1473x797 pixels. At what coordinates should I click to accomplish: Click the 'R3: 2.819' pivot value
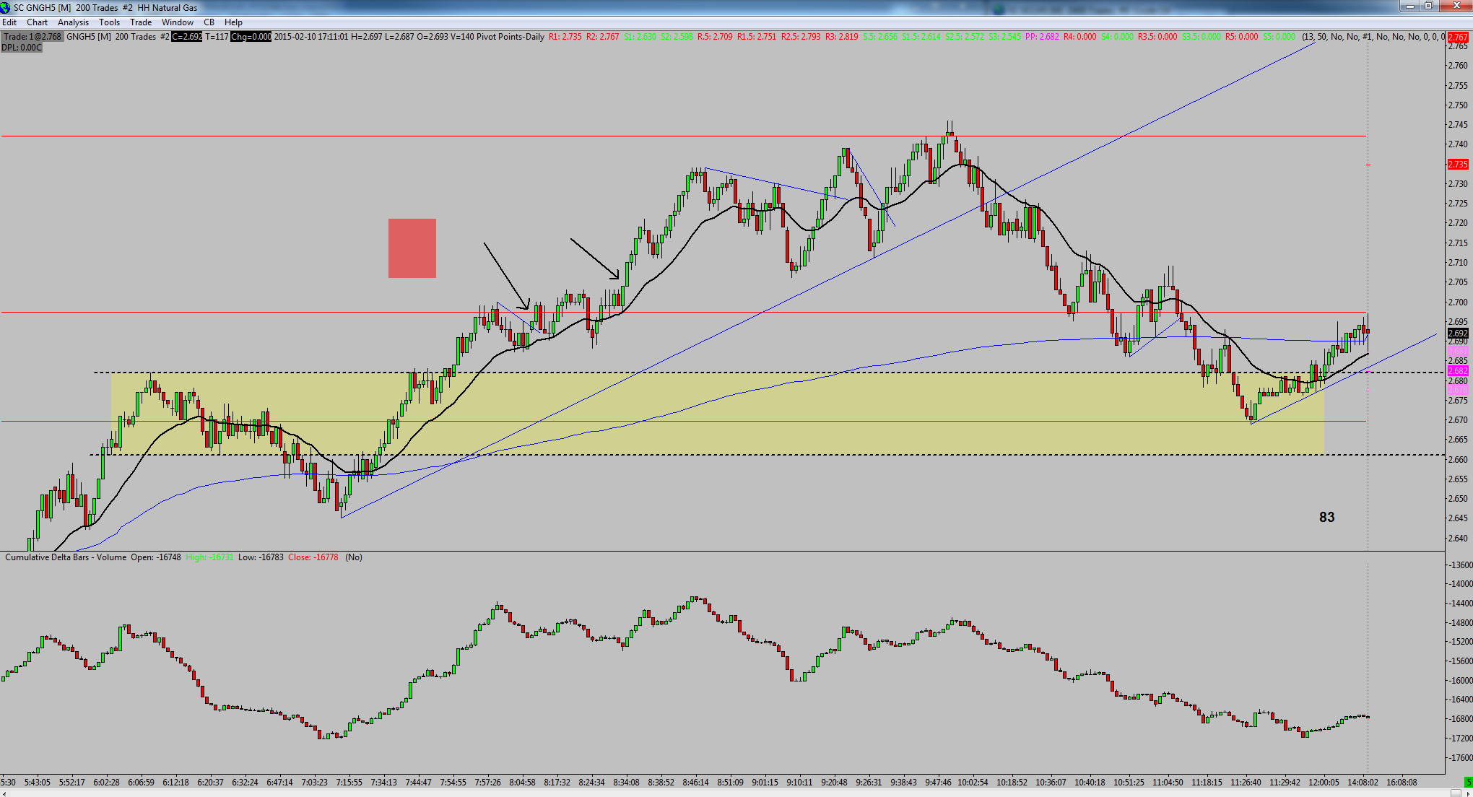click(842, 37)
